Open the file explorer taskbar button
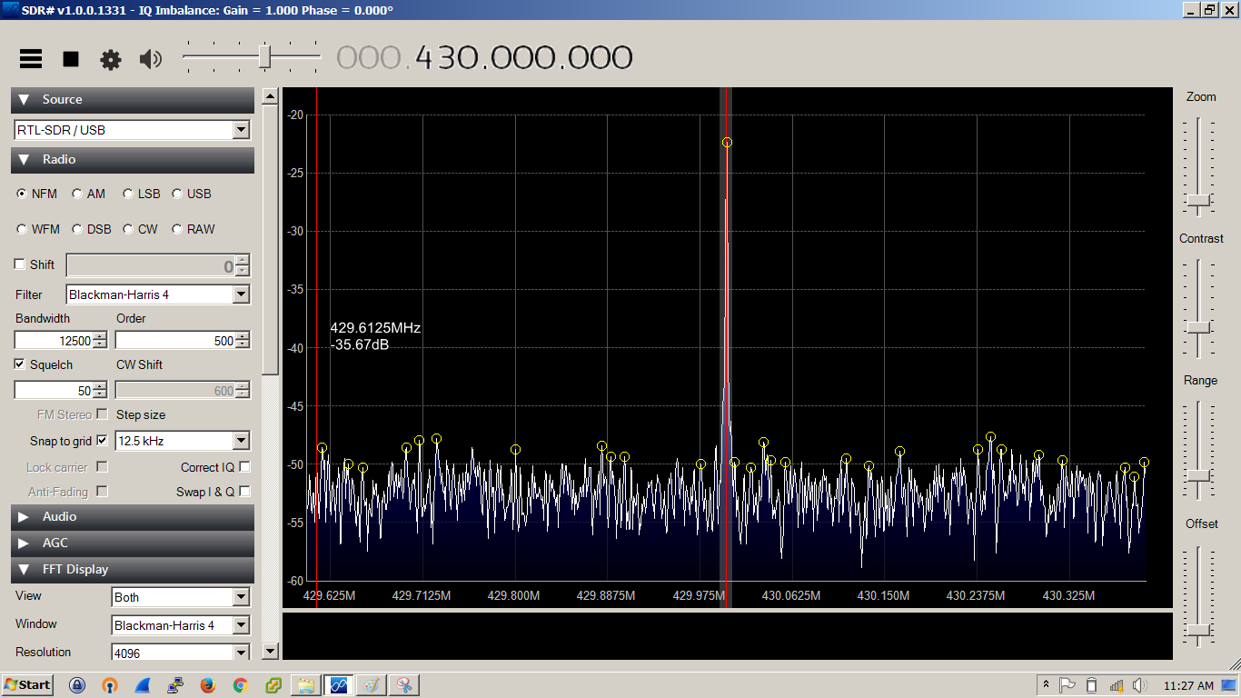The width and height of the screenshot is (1241, 698). [x=305, y=685]
